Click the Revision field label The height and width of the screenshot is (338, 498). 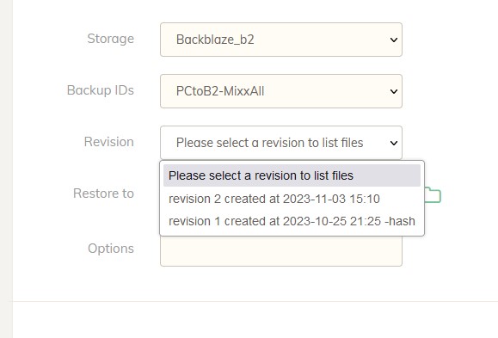109,142
